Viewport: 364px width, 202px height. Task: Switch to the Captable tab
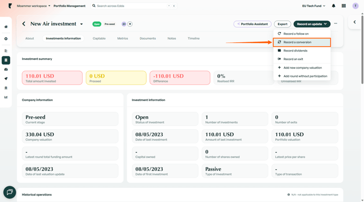(x=99, y=39)
